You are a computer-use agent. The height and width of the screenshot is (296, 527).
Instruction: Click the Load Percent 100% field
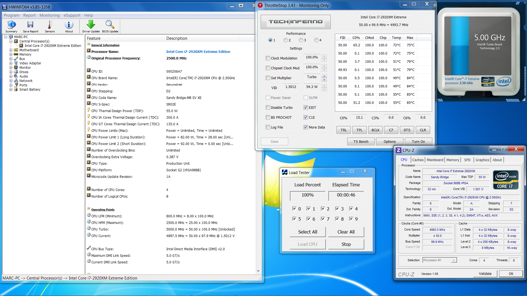coord(307,195)
